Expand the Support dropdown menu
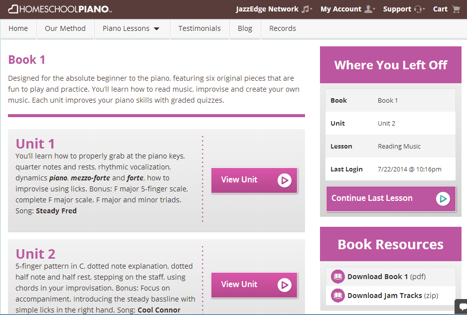 [404, 9]
